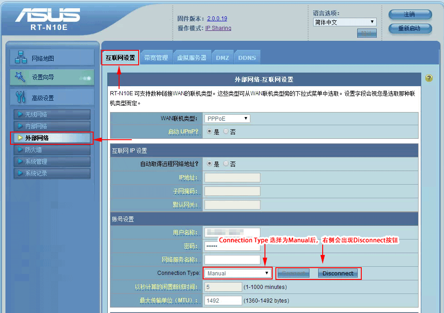Open 网络地图 in the sidebar
444x313 pixels.
(x=52, y=58)
